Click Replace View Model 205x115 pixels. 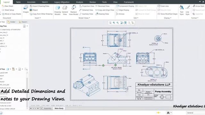(74, 10)
